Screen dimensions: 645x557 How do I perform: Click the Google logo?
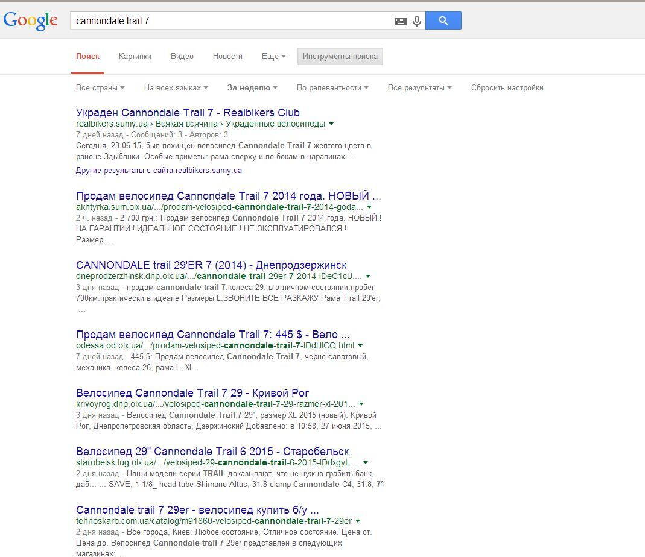tap(30, 20)
